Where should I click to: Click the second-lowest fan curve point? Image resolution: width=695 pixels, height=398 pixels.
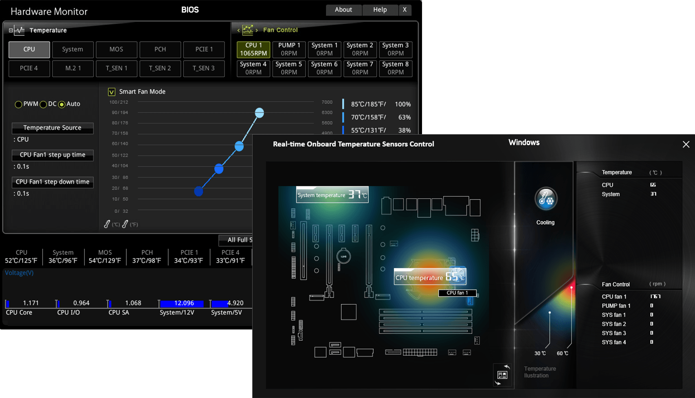pos(219,168)
